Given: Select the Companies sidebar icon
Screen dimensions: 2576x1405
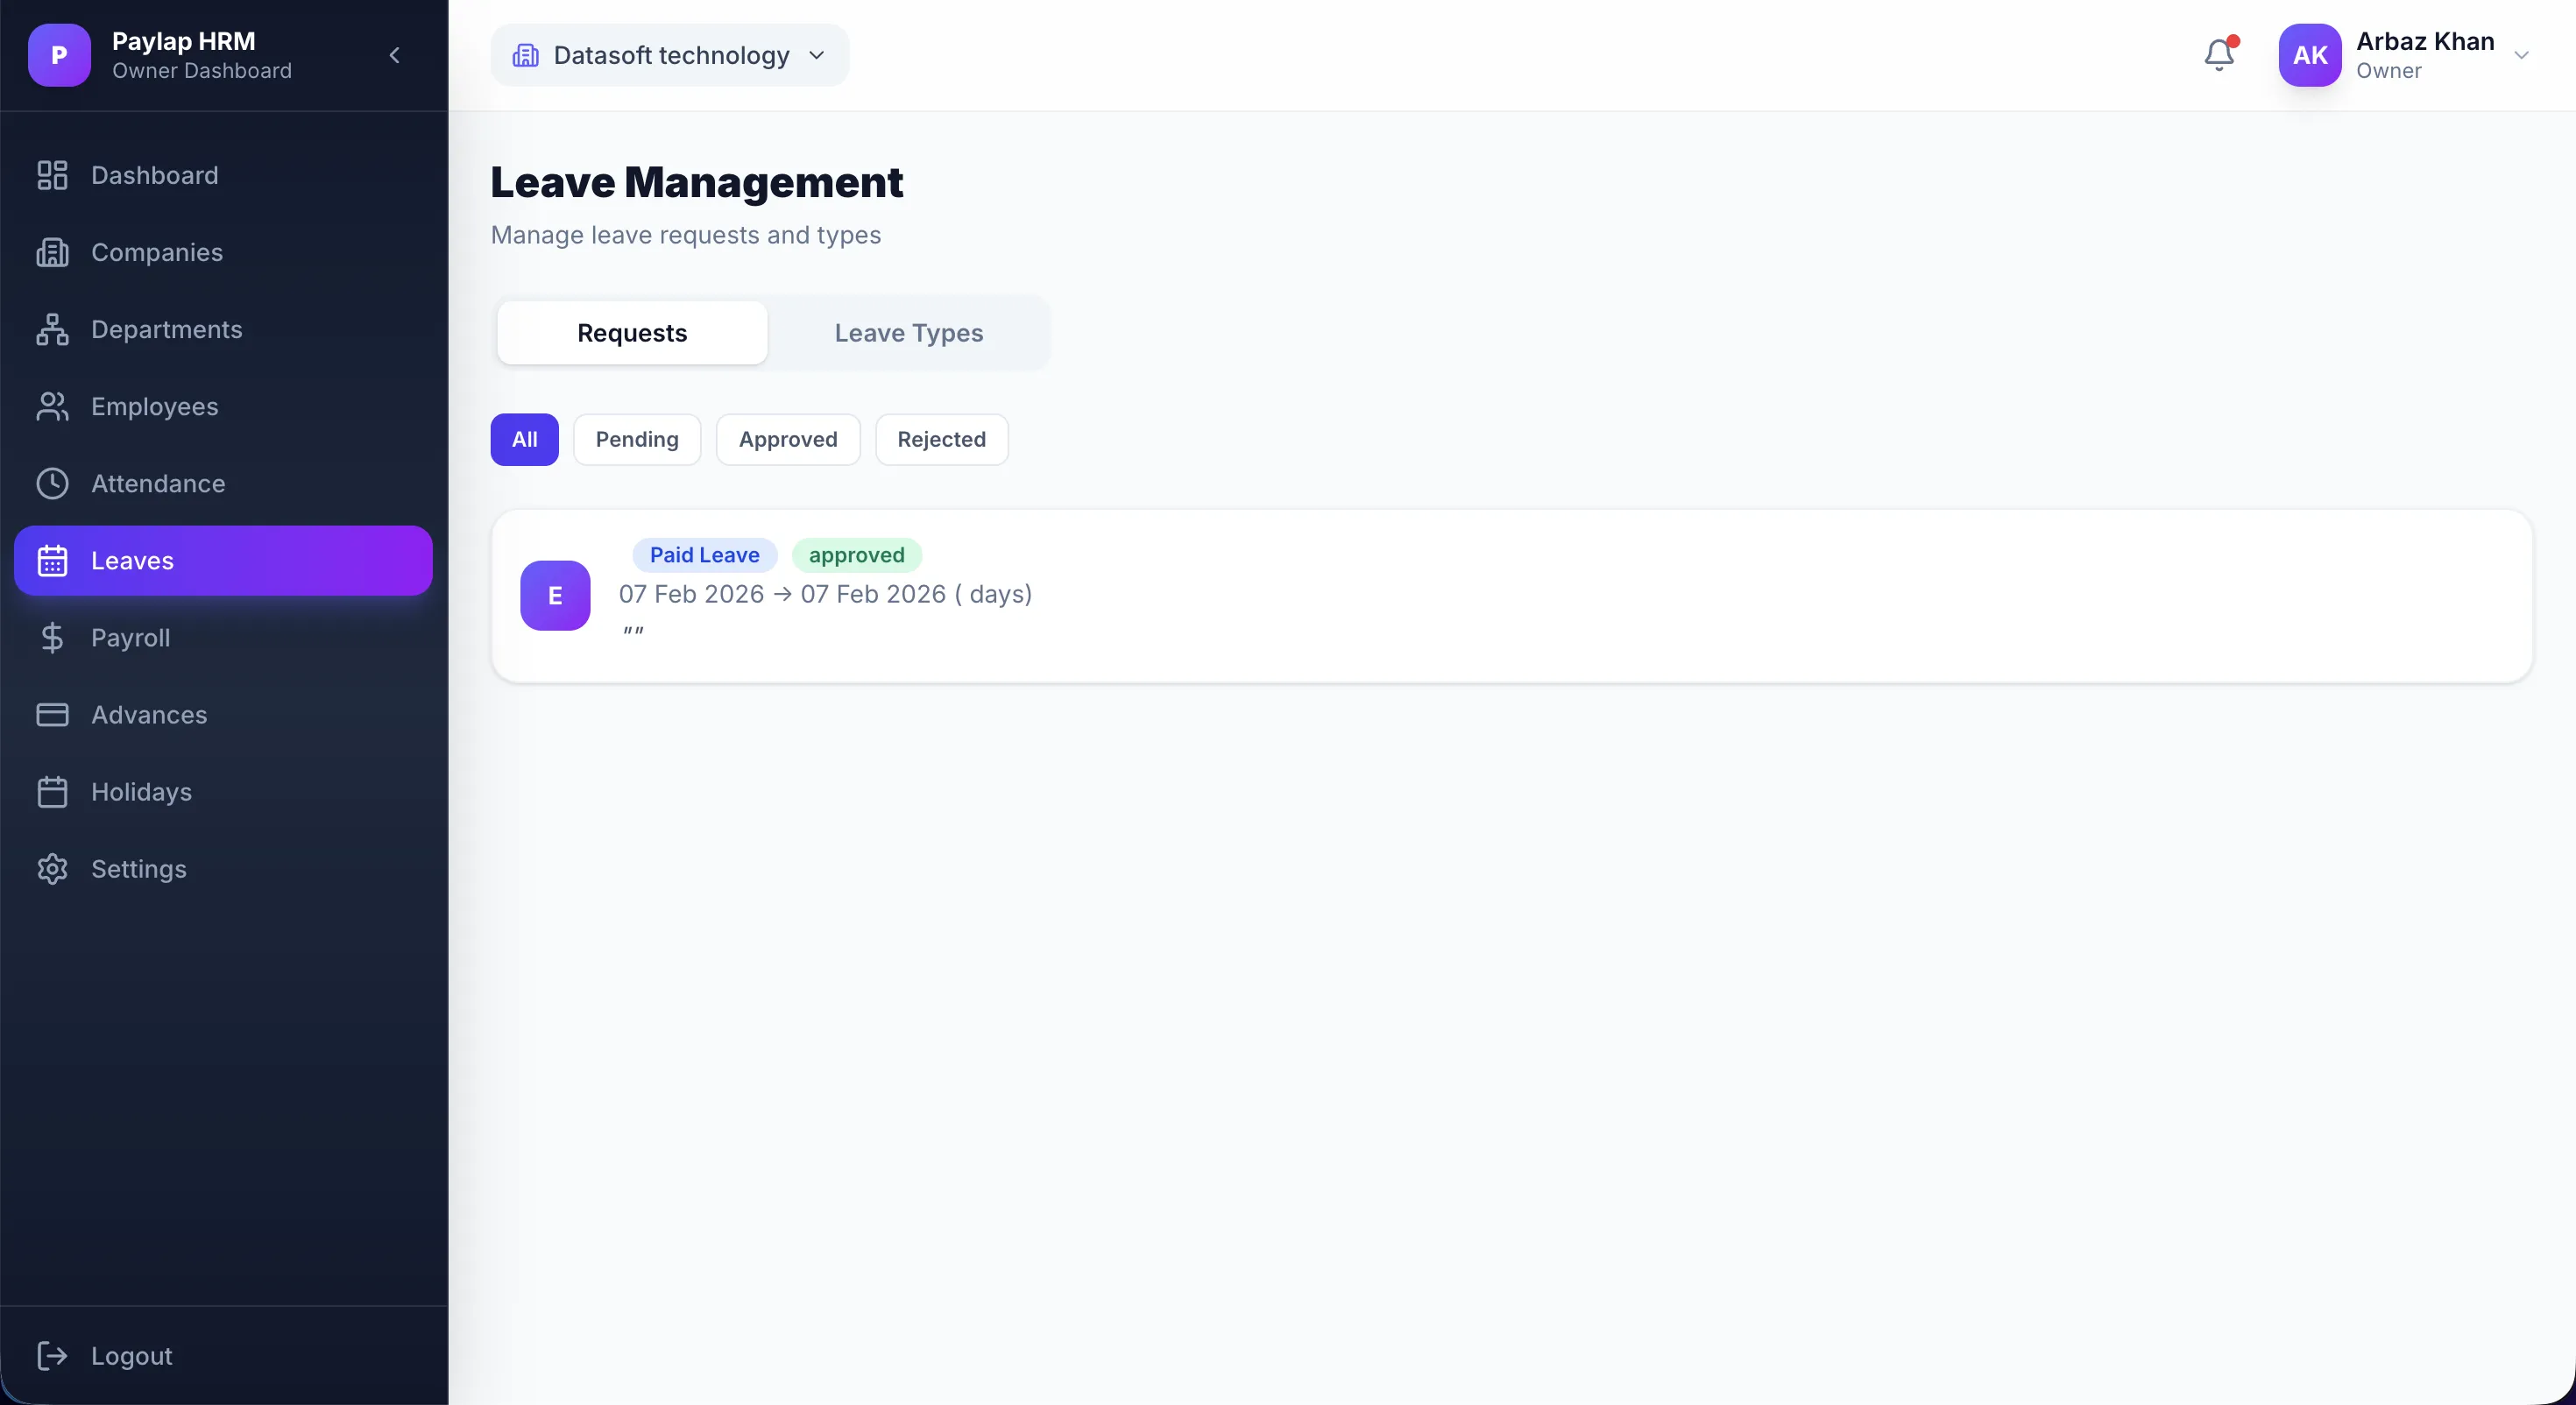Looking at the screenshot, I should 52,253.
